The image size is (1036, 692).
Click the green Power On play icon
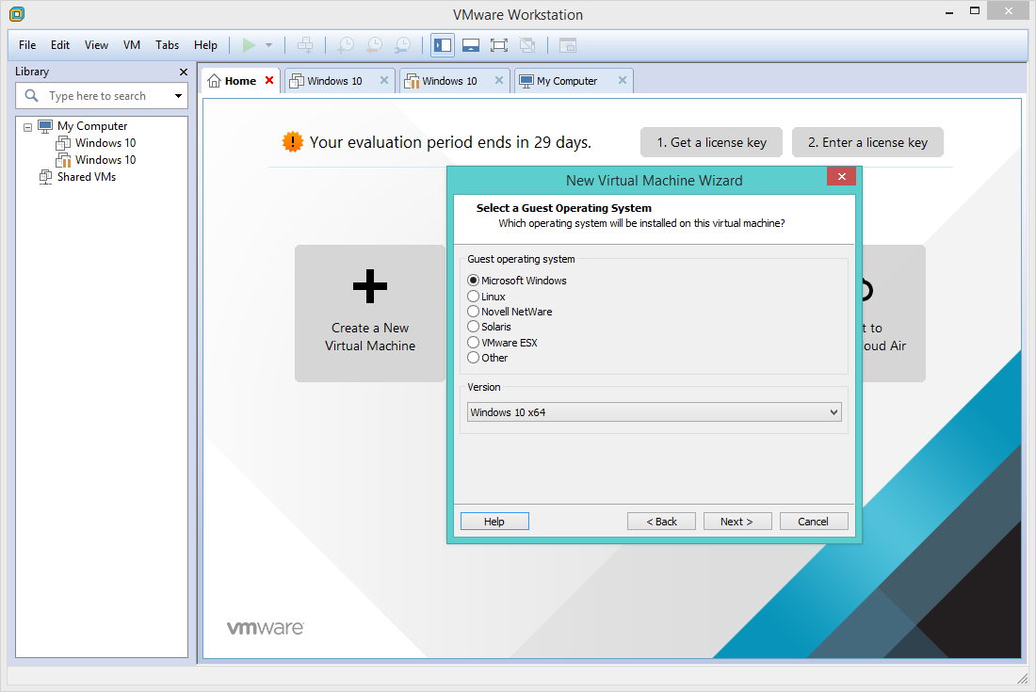pos(249,45)
